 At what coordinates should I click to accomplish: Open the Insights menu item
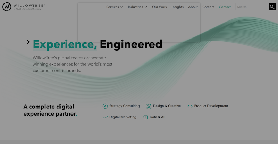point(178,7)
